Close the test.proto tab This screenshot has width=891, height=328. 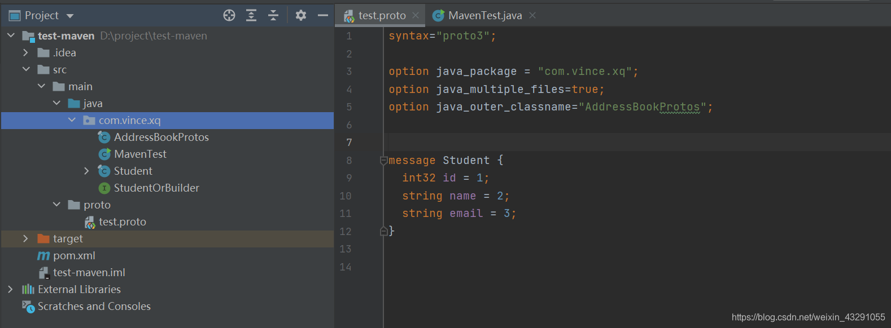(x=416, y=15)
